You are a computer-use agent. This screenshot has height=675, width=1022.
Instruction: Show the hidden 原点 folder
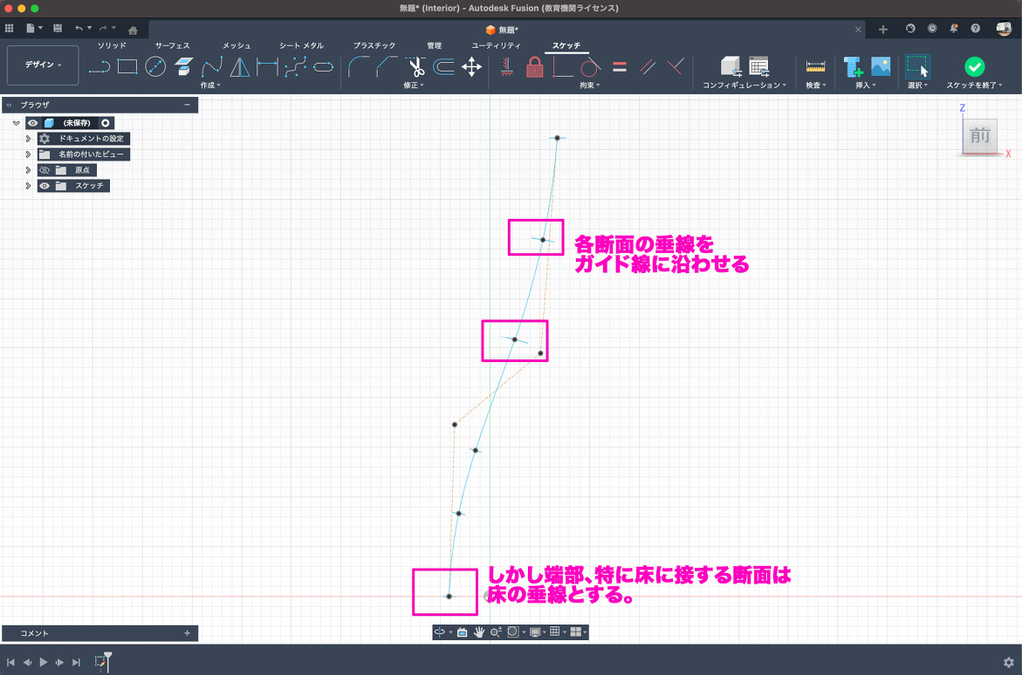point(44,170)
